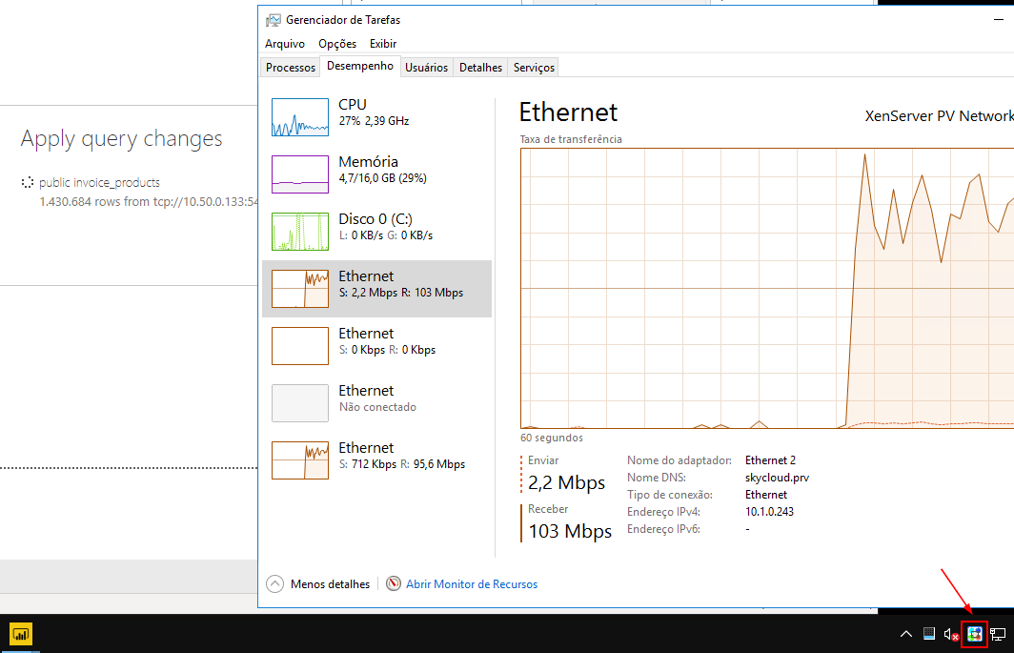The height and width of the screenshot is (653, 1014).
Task: Switch to the Processos tab
Action: tap(291, 68)
